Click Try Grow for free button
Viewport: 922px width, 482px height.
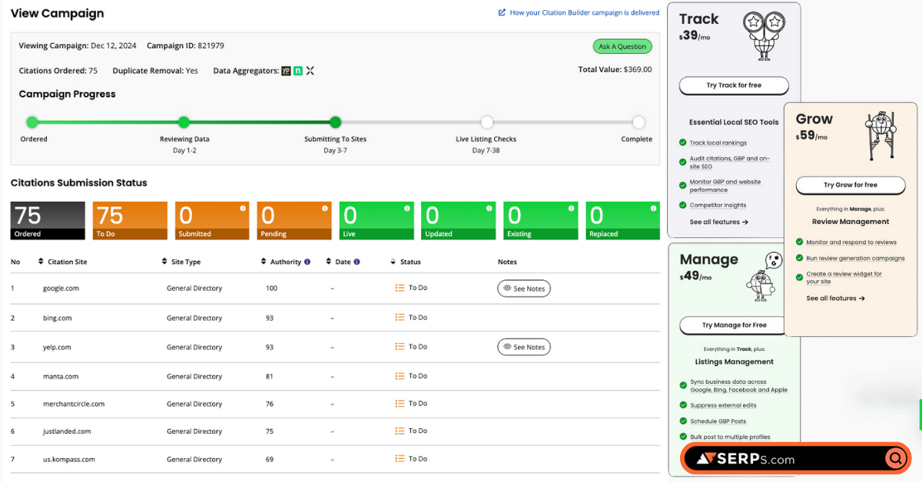[x=851, y=185]
